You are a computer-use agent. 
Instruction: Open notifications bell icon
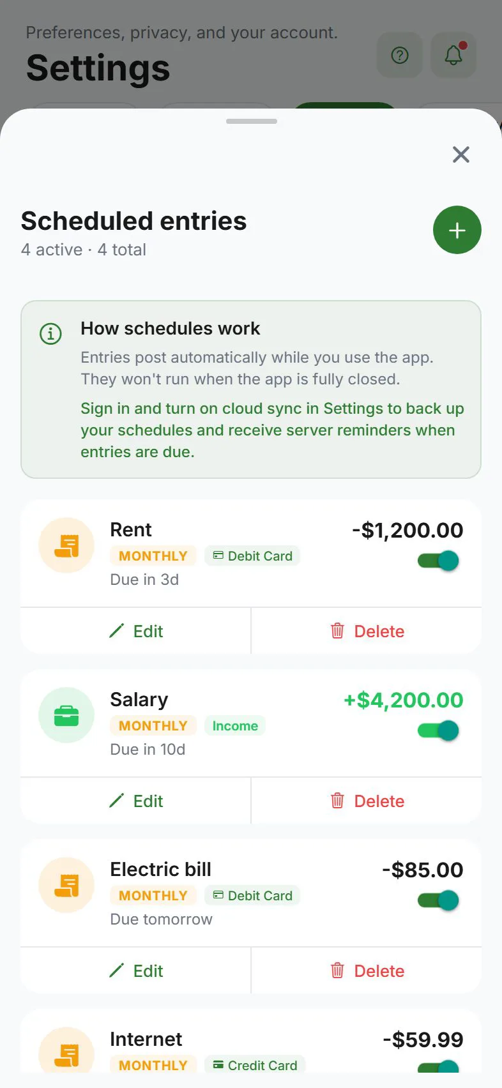pos(453,56)
